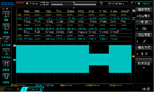The width and height of the screenshot is (154, 92).
Task: Click the USB connection icon
Action: [144, 89]
